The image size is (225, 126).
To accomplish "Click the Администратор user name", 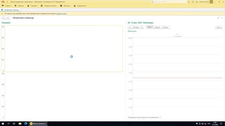I will pyautogui.click(x=204, y=2).
